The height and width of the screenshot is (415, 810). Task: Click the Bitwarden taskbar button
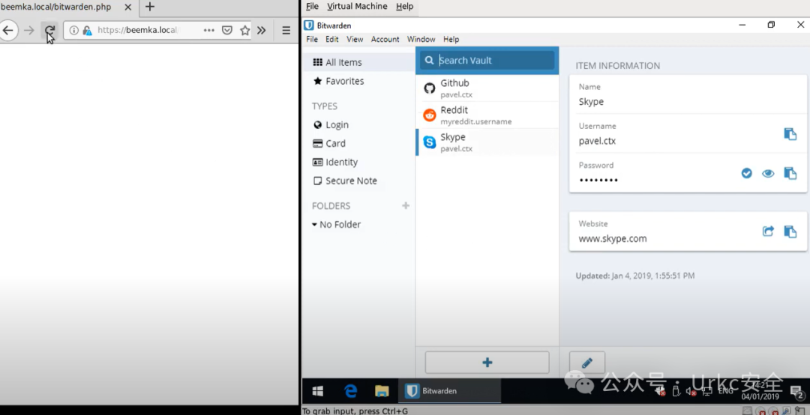449,391
